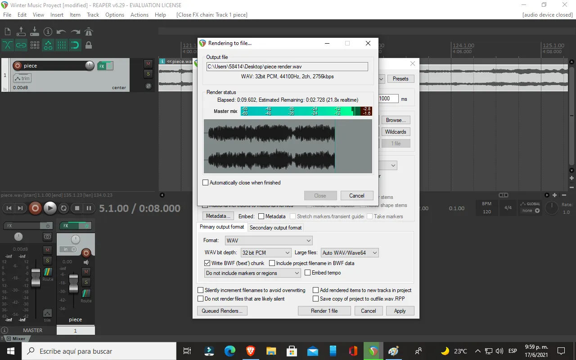Screen dimensions: 576x360
Task: Click the Save project toolbar icon
Action: coord(35,31)
